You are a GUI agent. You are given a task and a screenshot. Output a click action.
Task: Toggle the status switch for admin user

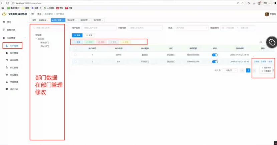point(215,55)
